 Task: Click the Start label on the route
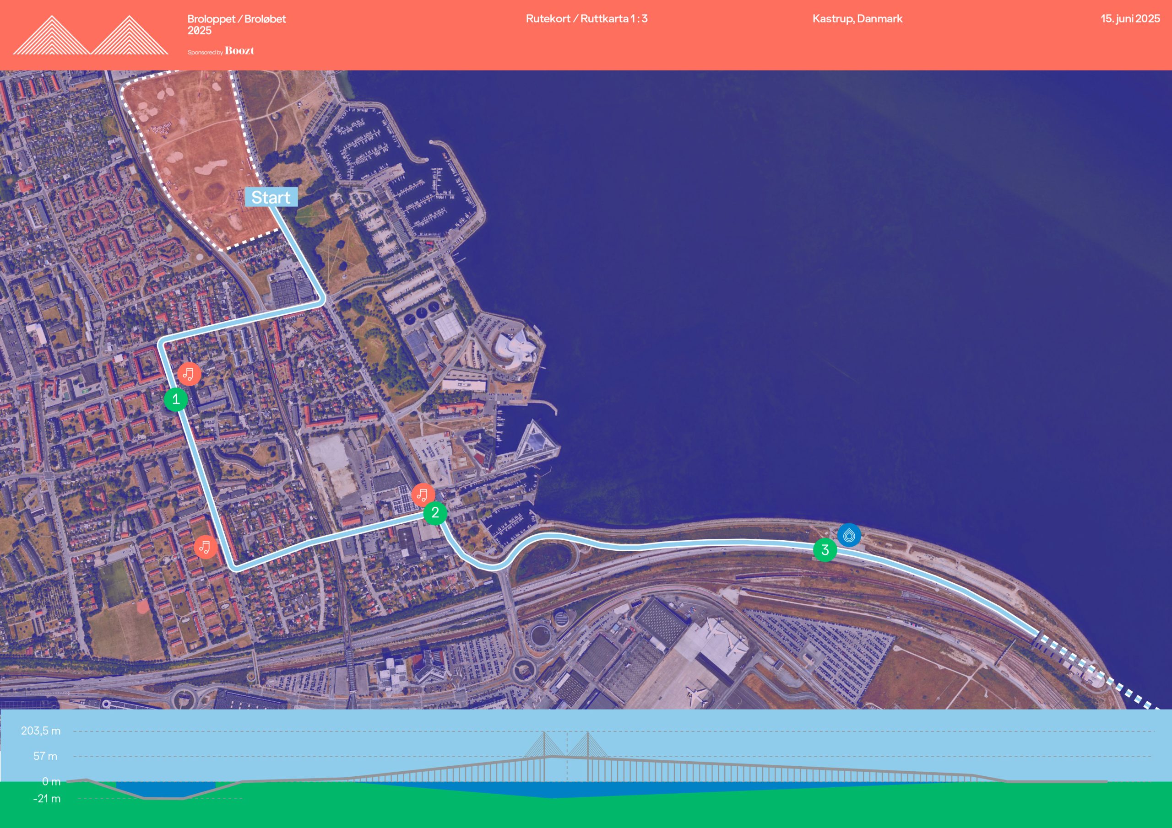(x=271, y=197)
